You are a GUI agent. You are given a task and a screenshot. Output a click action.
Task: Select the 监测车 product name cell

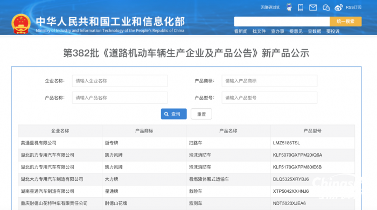(228, 204)
